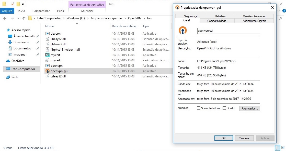Expand the chevron after Este Computador in address bar
Image resolution: width=286 pixels, height=151 pixels.
pos(64,18)
